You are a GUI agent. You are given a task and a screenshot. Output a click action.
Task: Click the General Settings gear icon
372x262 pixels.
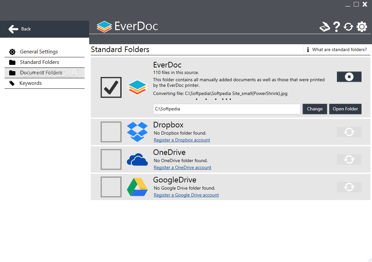coord(12,52)
